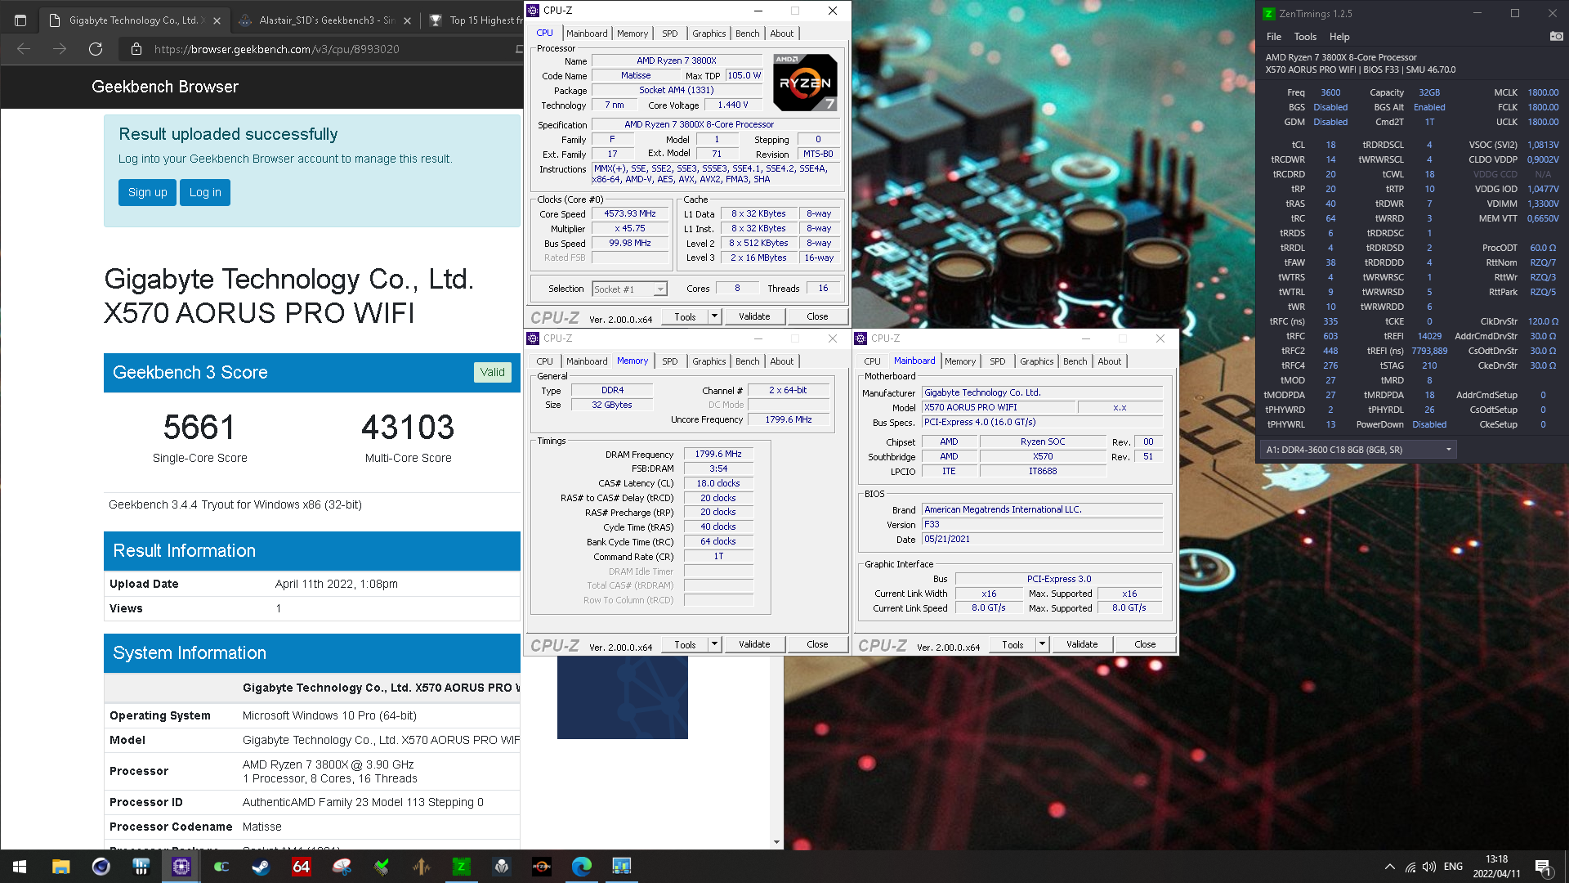This screenshot has height=883, width=1569.
Task: Click the 43103 multi-core score
Action: (408, 428)
